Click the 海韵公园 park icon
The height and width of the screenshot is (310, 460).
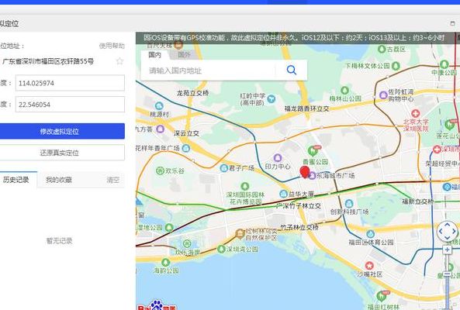click(x=166, y=262)
